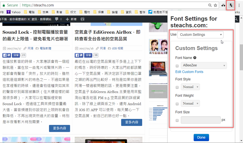Click the Yoast SEO icon in admin bar

pyautogui.click(x=82, y=19)
